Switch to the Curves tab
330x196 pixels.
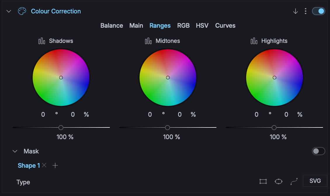pos(225,25)
